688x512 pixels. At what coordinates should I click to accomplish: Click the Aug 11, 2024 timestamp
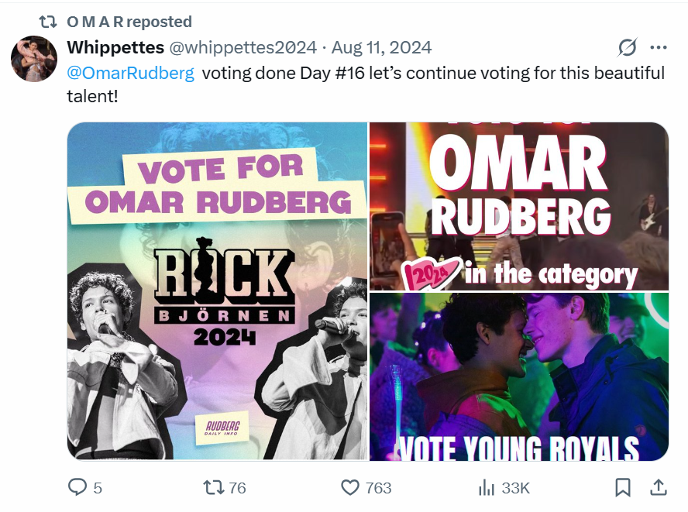381,47
